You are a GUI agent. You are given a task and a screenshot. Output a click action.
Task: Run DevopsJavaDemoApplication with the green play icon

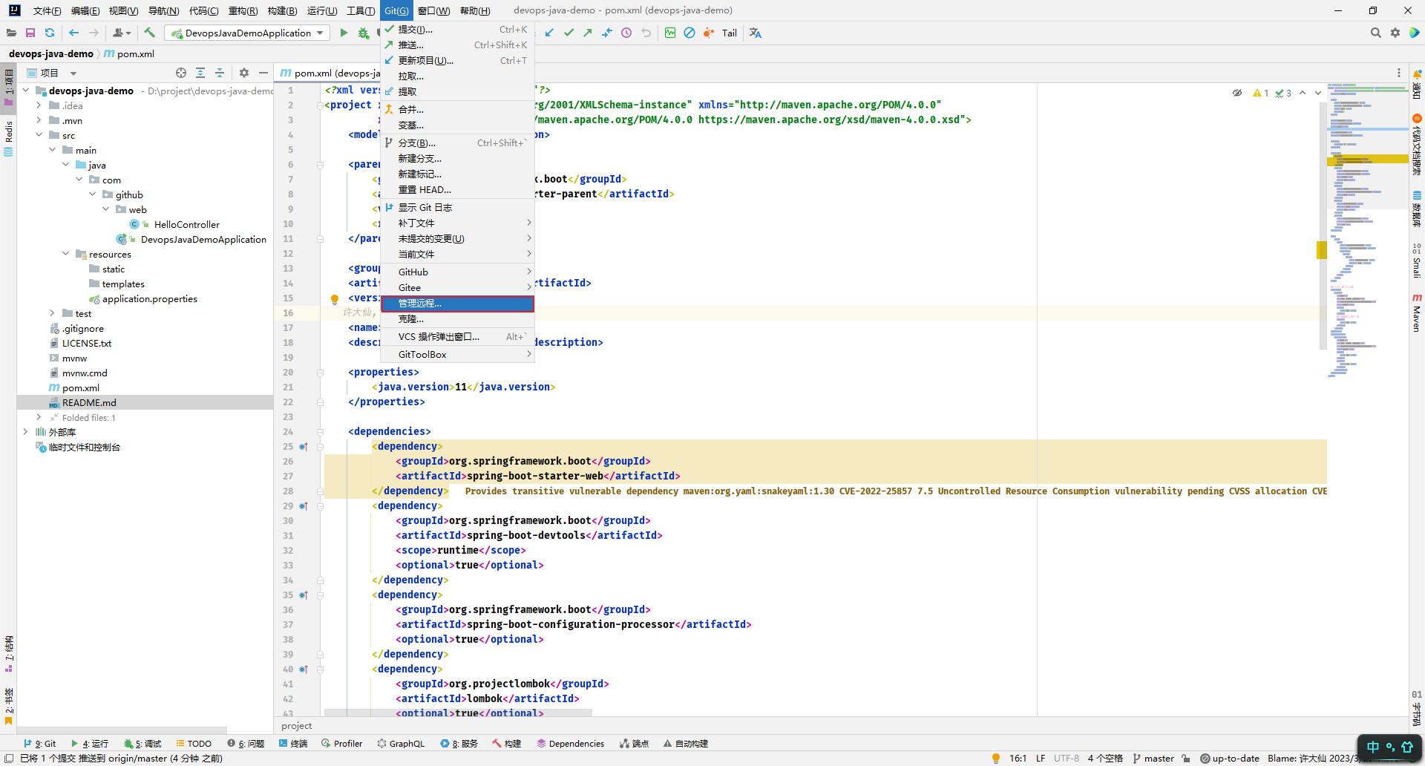click(344, 33)
